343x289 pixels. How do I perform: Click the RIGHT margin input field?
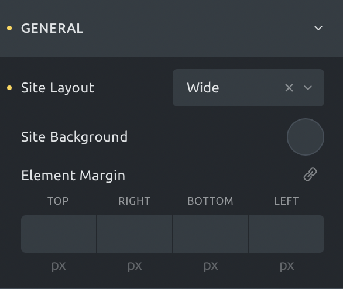click(135, 234)
